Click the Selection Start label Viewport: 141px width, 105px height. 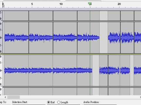pos(20,102)
